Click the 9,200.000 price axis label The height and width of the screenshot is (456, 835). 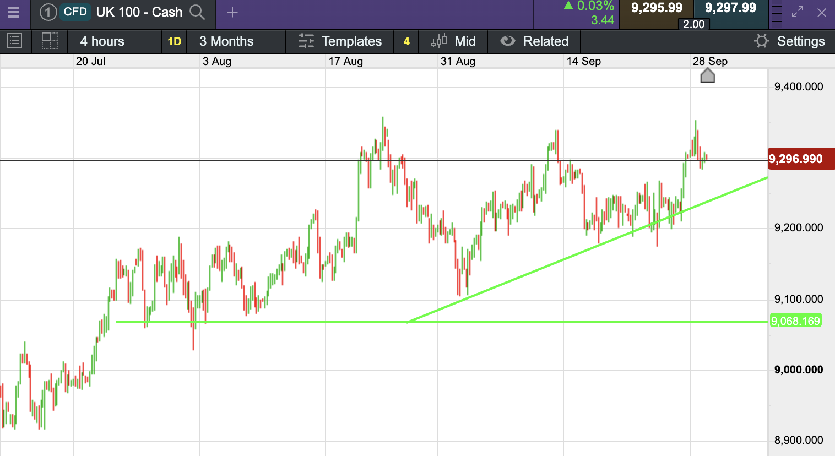pos(799,227)
